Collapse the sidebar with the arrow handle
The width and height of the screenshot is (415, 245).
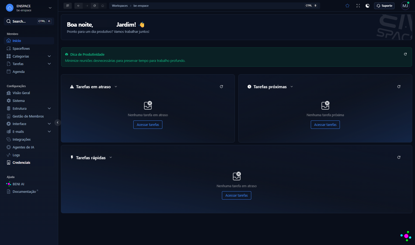click(x=58, y=123)
